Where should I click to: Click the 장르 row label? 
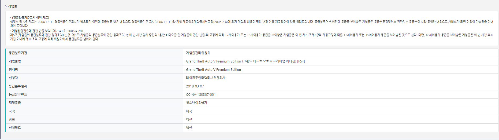click(x=12, y=119)
